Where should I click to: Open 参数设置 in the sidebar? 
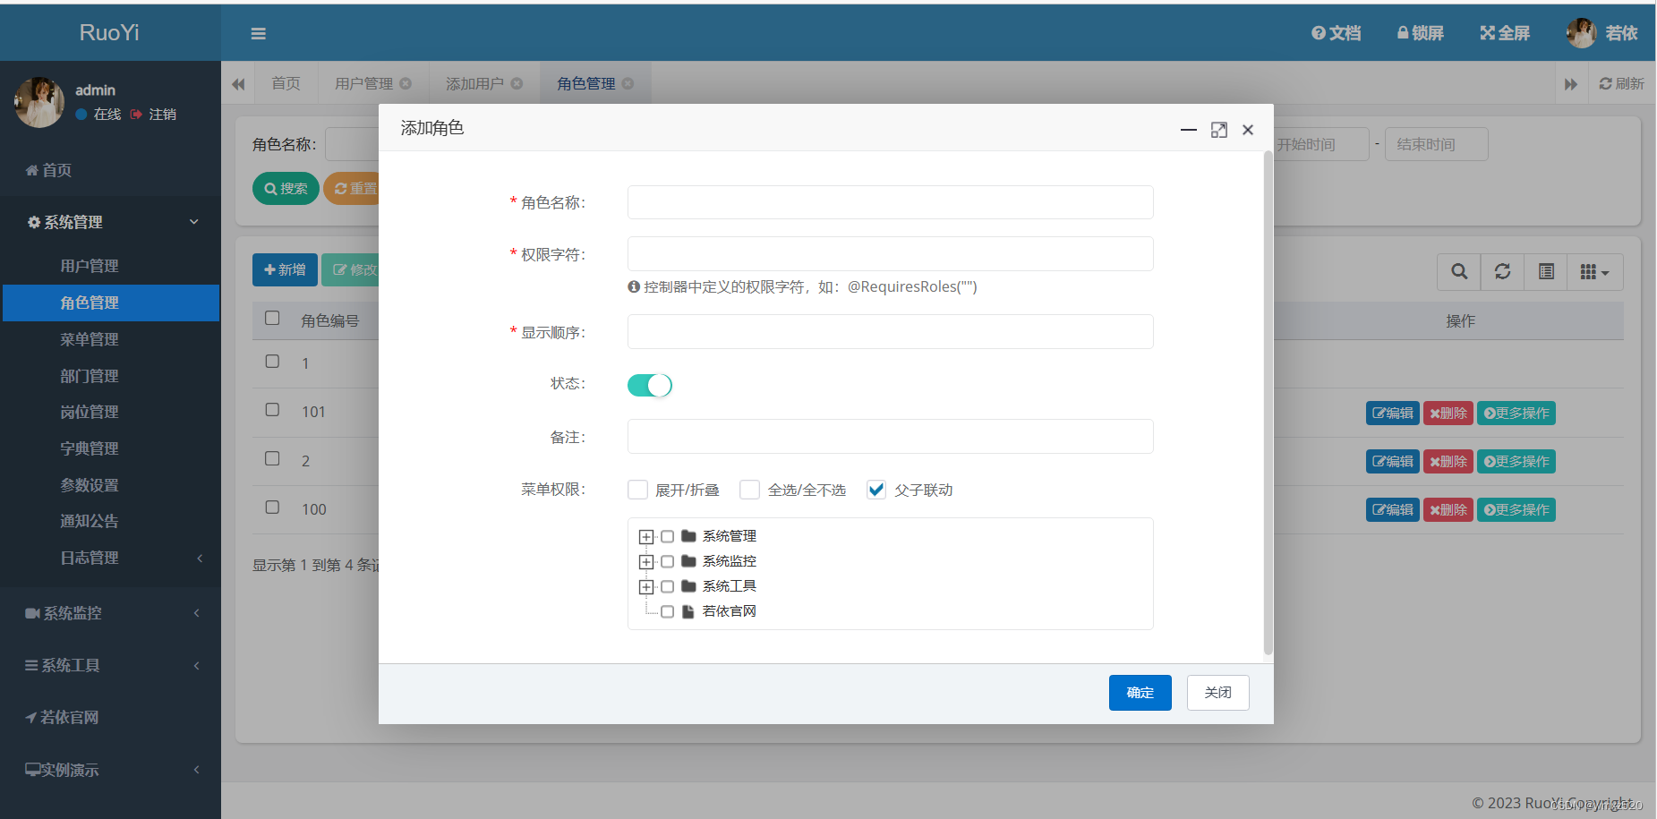click(x=90, y=485)
